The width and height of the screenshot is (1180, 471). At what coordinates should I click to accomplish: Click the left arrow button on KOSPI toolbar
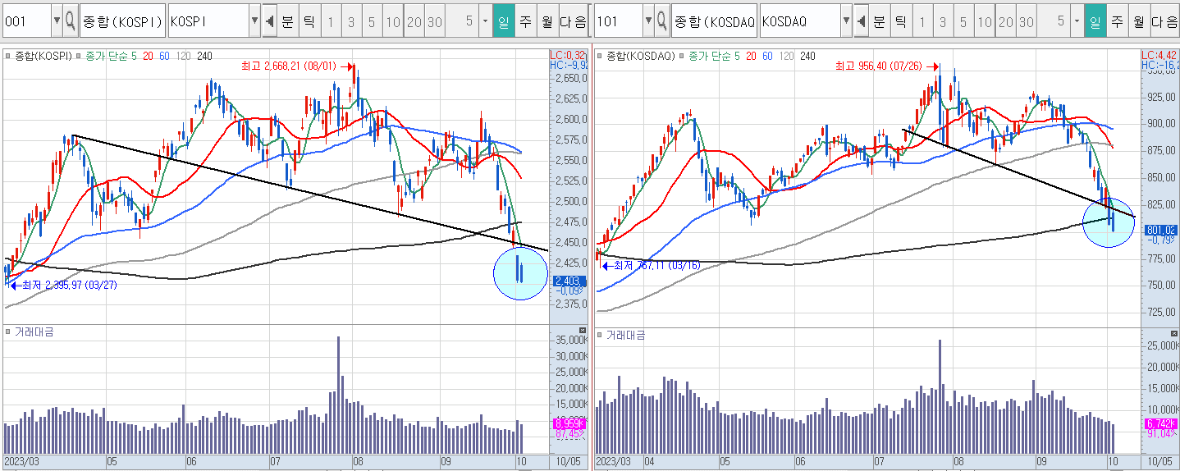pyautogui.click(x=269, y=21)
